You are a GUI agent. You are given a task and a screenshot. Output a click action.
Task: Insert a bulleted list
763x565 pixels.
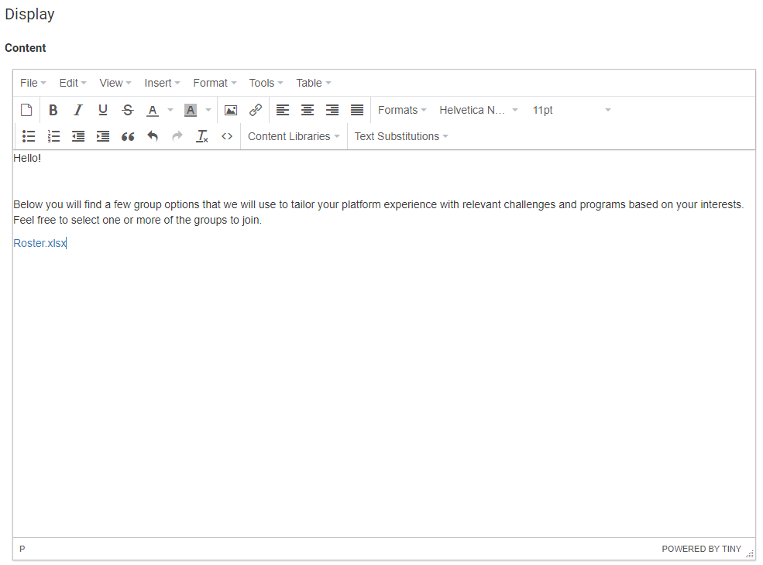point(29,136)
